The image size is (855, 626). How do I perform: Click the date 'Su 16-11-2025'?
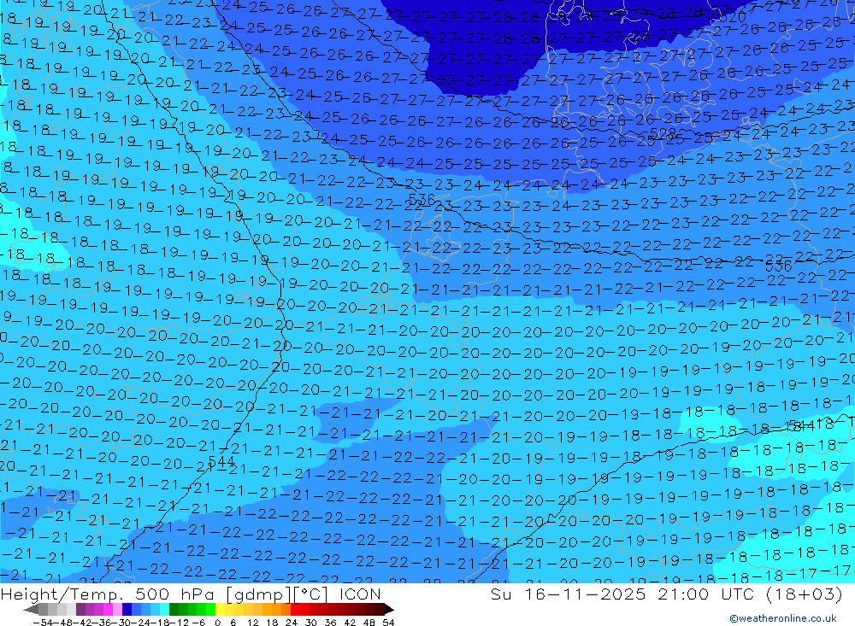pyautogui.click(x=568, y=594)
